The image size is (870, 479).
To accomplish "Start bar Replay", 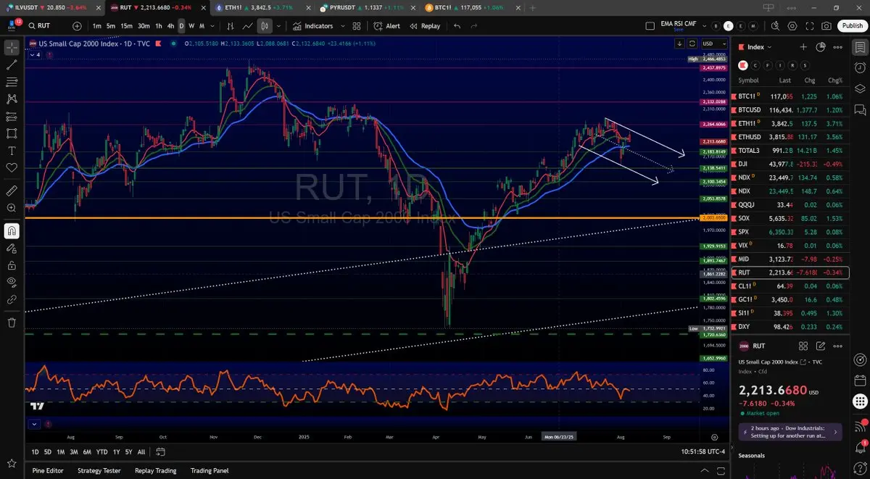I will click(x=425, y=26).
